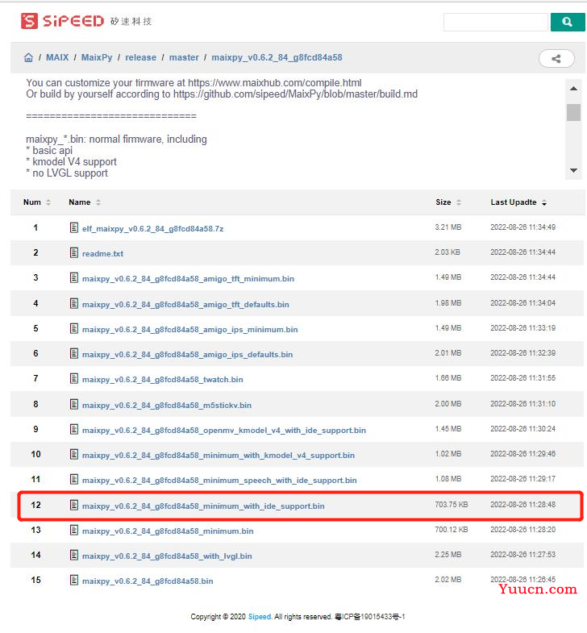Sort table by Name column
587x633 pixels.
(x=85, y=202)
